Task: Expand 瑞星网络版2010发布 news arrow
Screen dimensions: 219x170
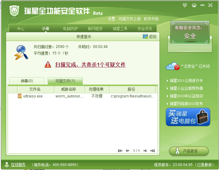Action: [x=167, y=104]
